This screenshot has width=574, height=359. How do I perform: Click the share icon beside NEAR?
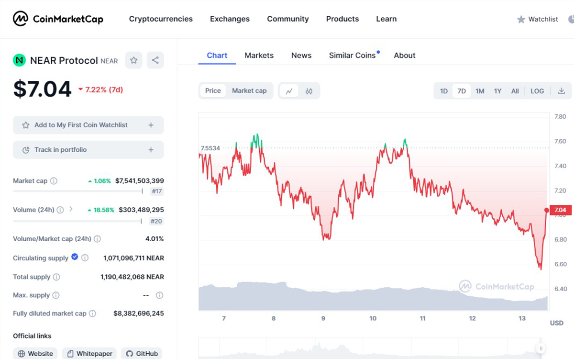pos(155,60)
